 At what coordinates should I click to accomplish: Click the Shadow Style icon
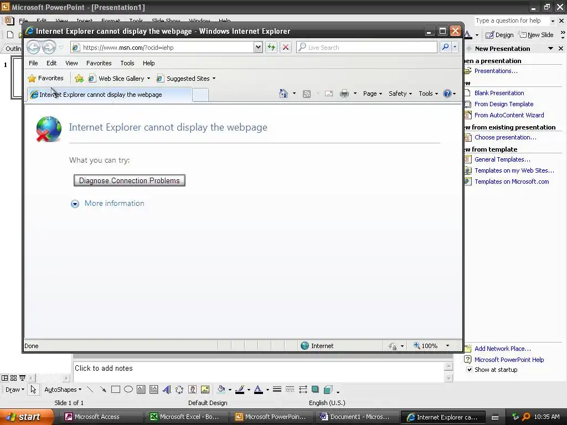point(315,390)
